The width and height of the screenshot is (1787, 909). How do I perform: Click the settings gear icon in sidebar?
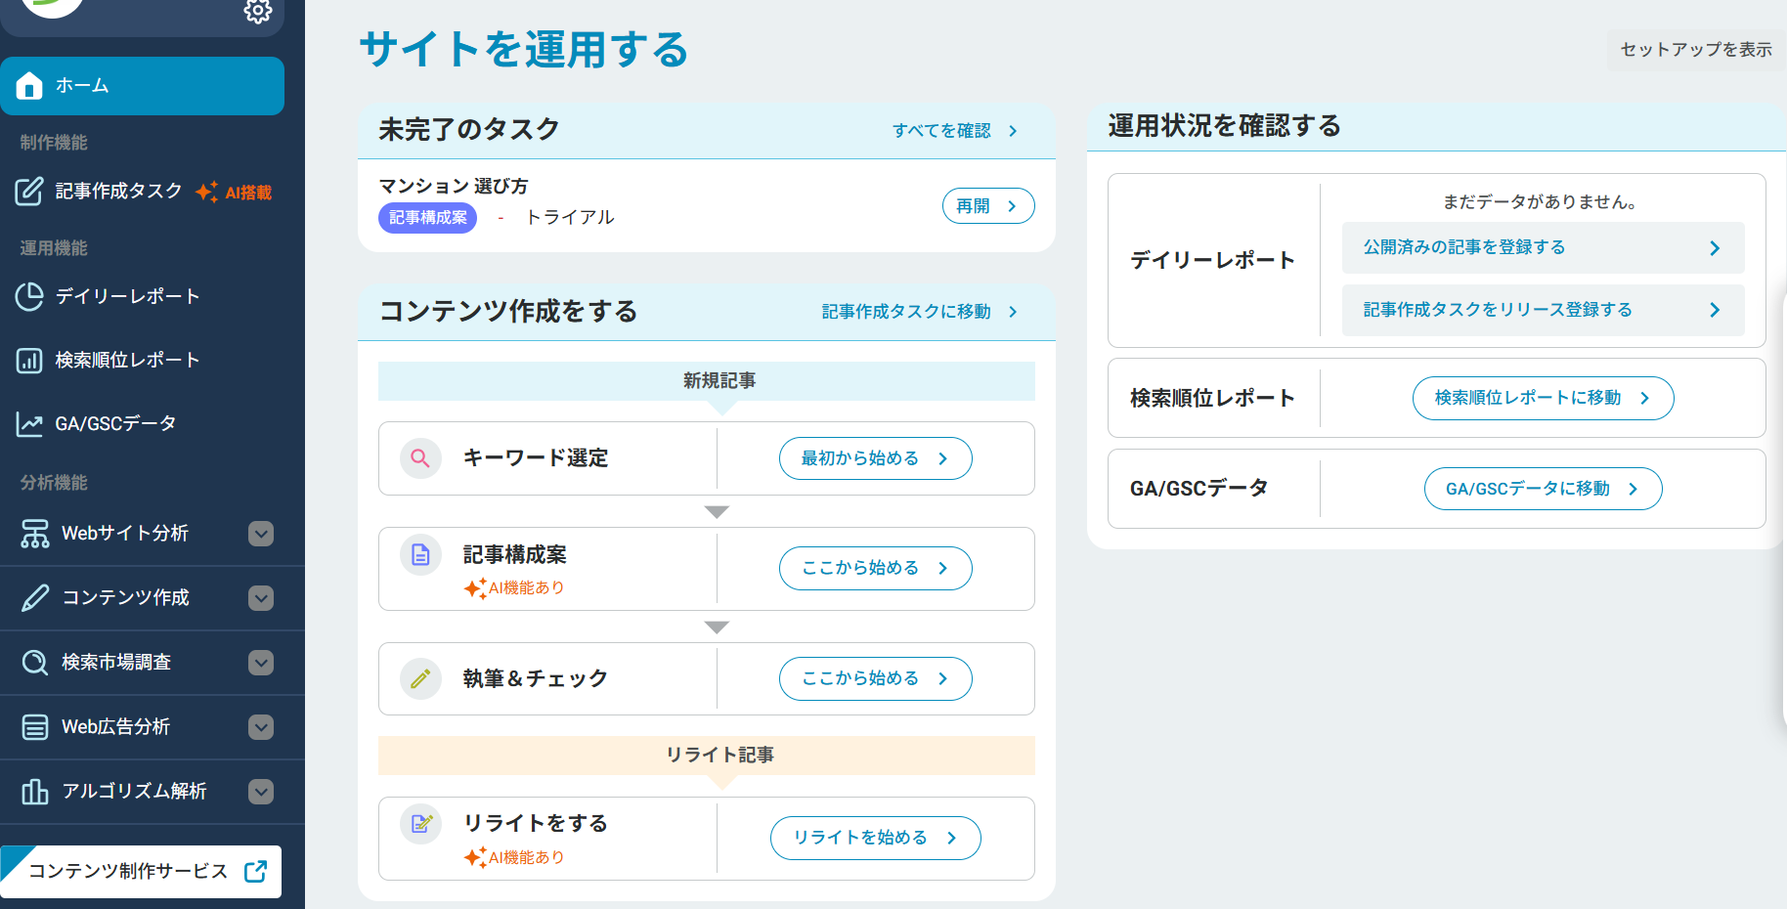point(258,12)
